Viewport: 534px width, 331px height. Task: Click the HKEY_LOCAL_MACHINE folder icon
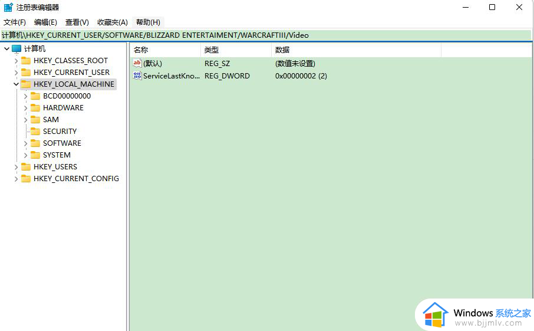26,84
